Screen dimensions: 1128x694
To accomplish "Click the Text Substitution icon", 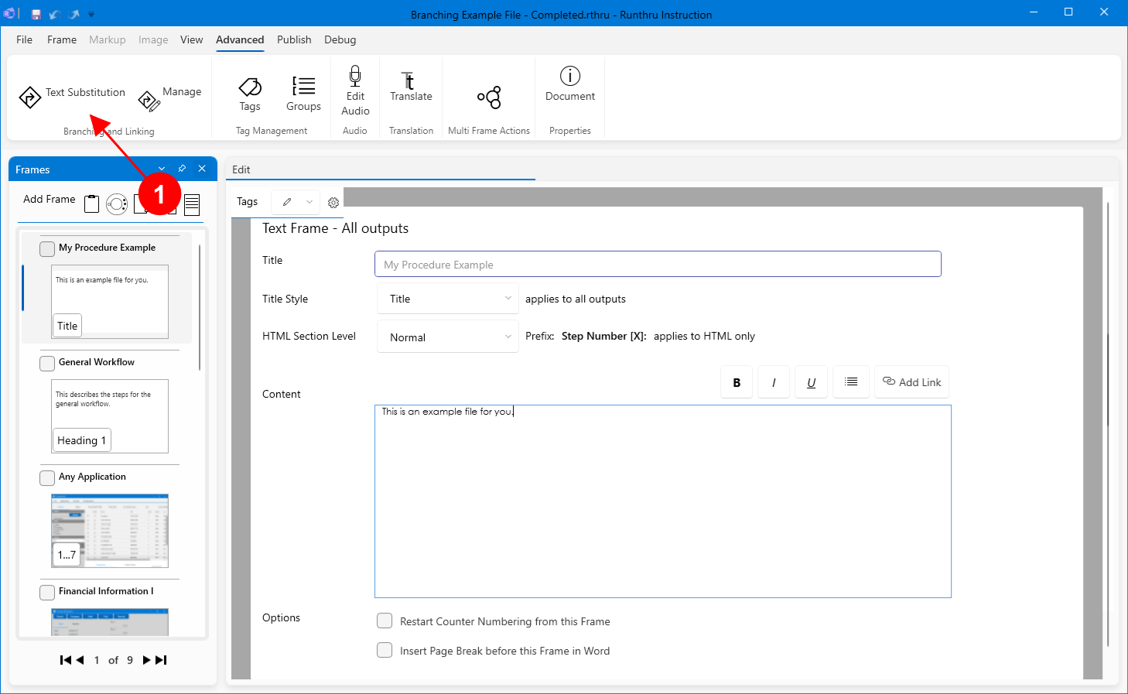I will click(x=29, y=97).
